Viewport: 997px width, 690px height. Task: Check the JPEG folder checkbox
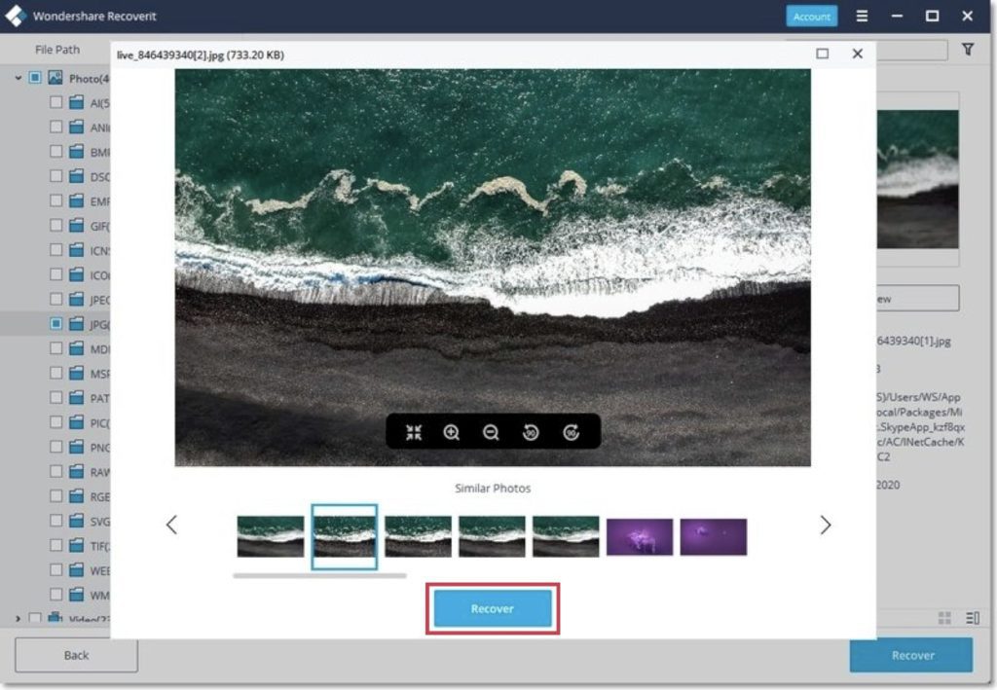click(55, 299)
